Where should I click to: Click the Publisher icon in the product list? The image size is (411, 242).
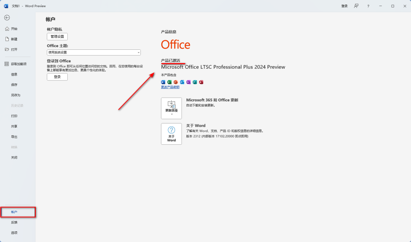click(194, 82)
